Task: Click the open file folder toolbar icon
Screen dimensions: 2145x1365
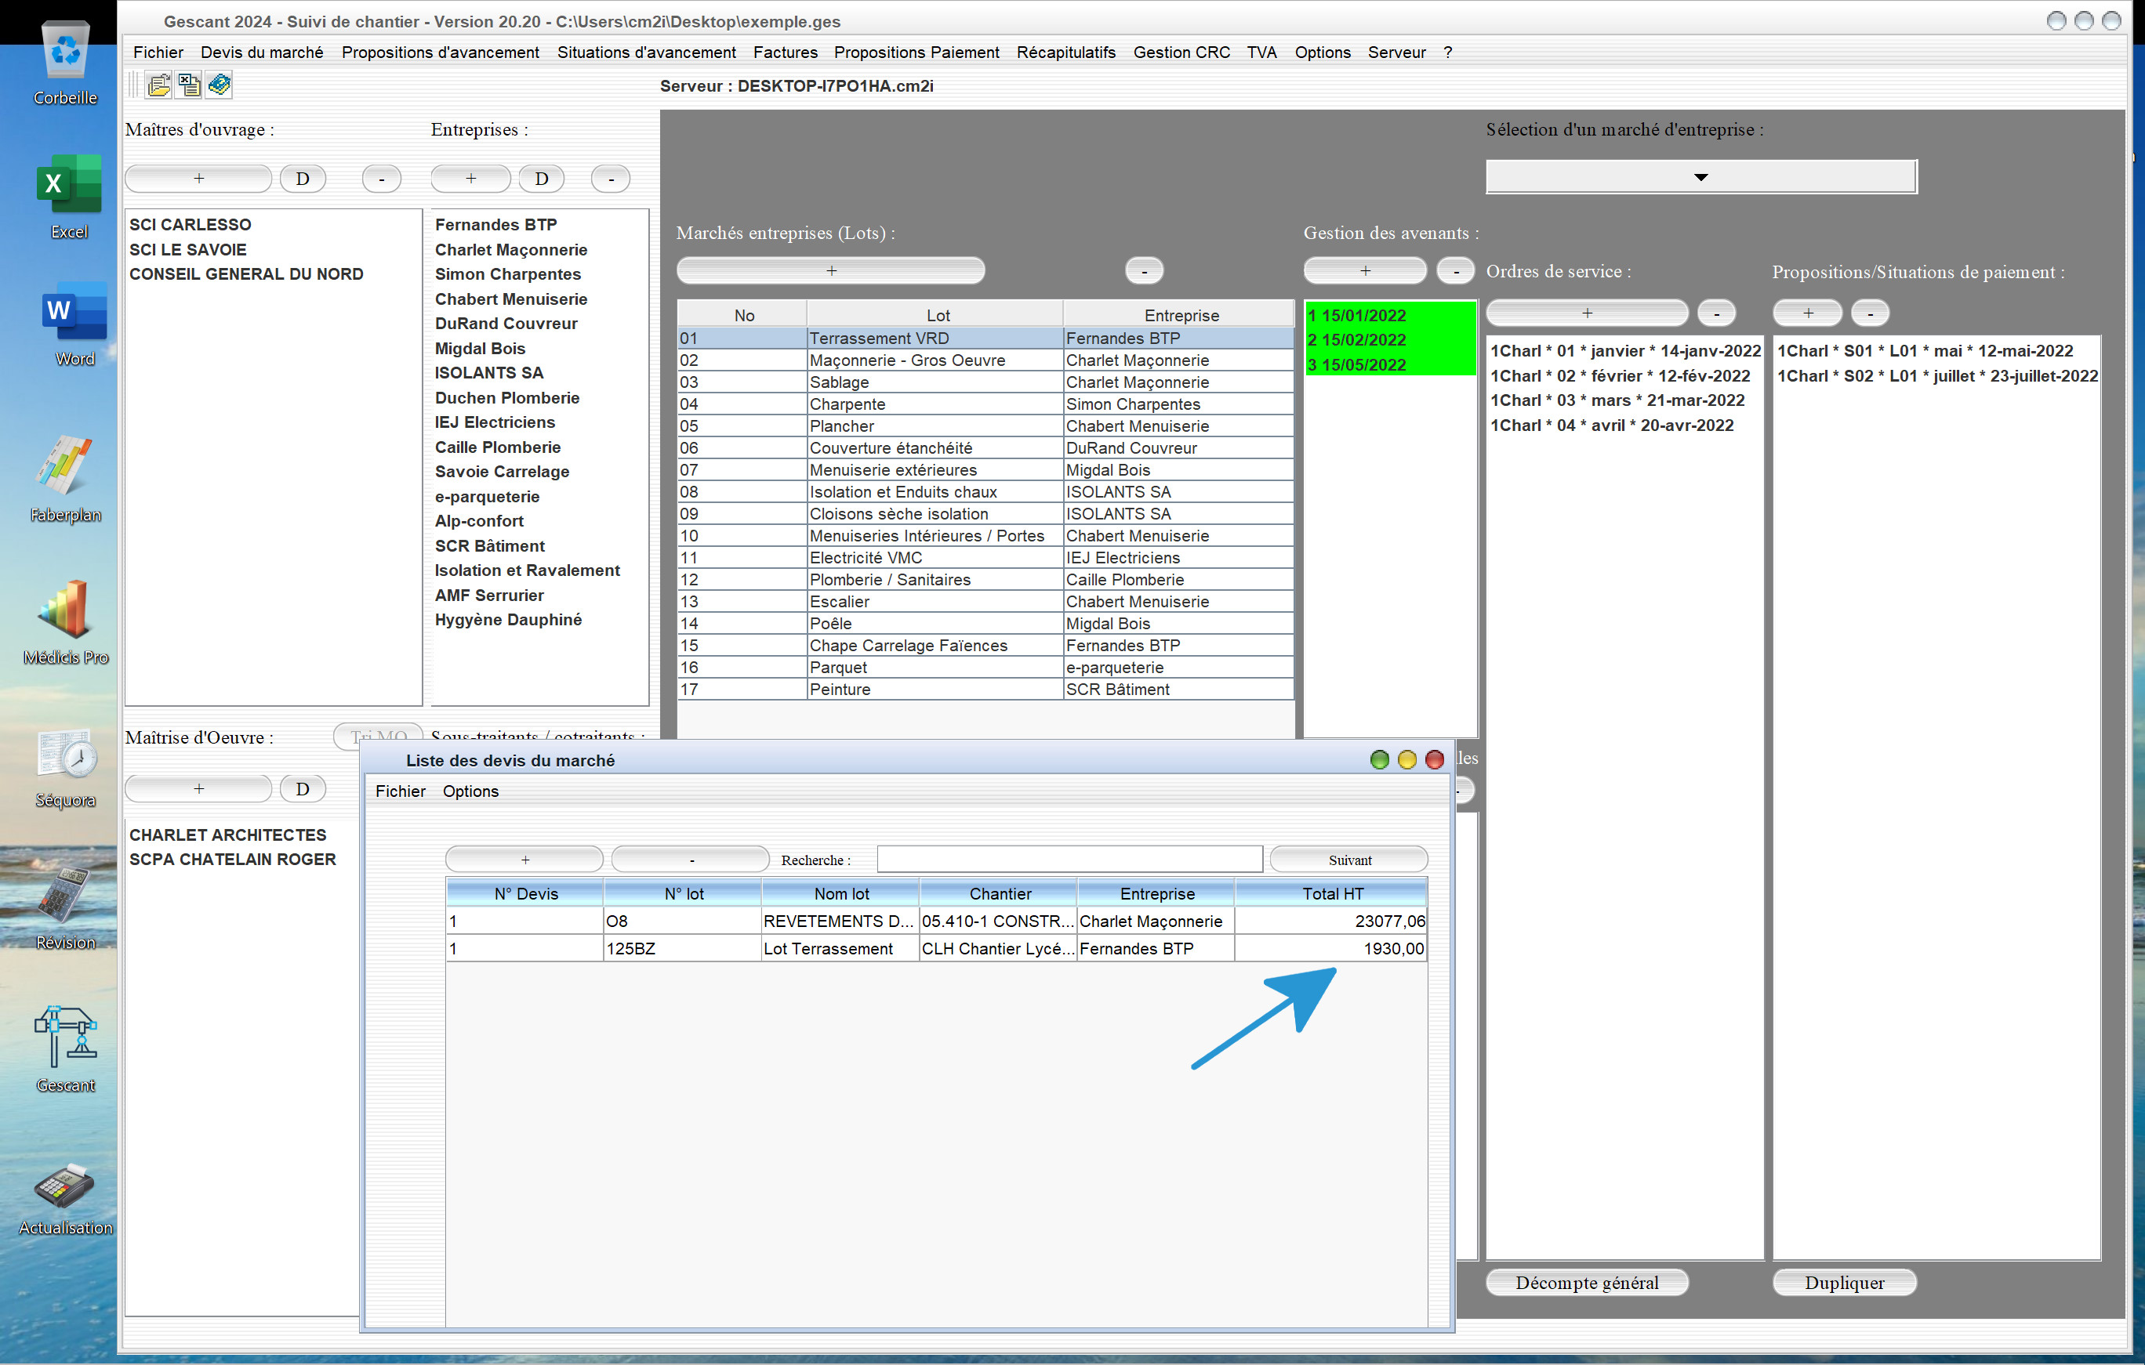Action: (159, 85)
